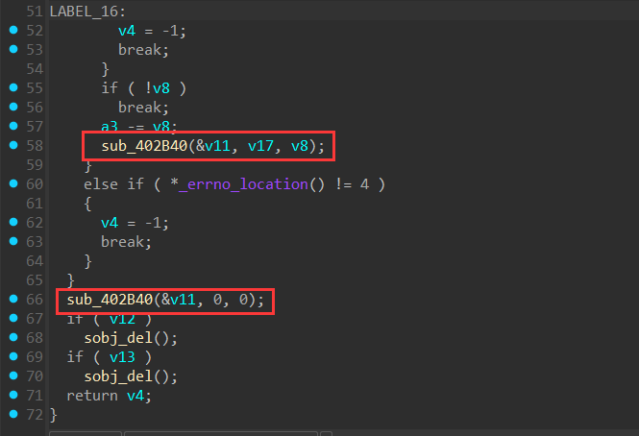This screenshot has width=639, height=436.
Task: Click variable v4 on line 62
Action: [x=110, y=223]
